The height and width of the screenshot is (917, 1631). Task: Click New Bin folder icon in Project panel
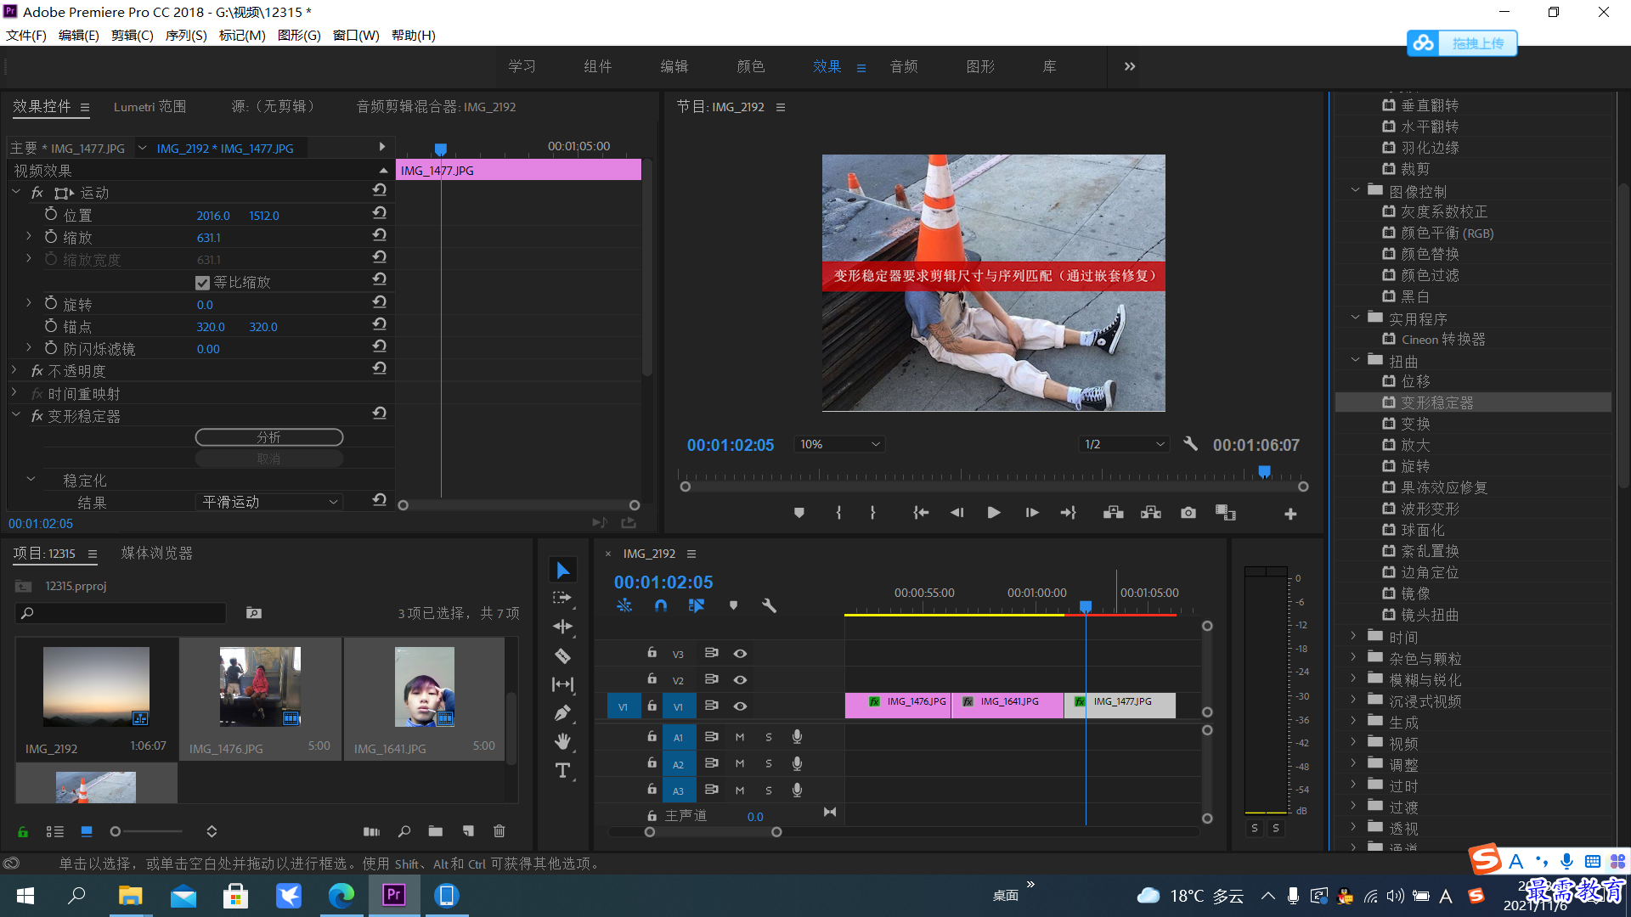(x=435, y=831)
